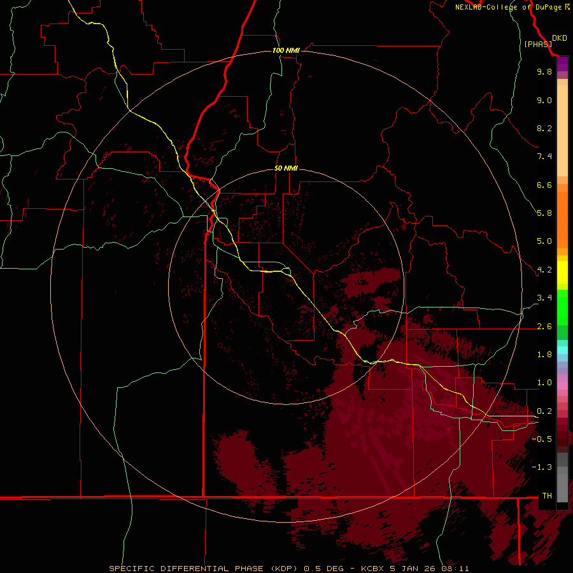Click the 5 JAN 26 date text
Image resolution: width=573 pixels, height=573 pixels.
tap(413, 569)
